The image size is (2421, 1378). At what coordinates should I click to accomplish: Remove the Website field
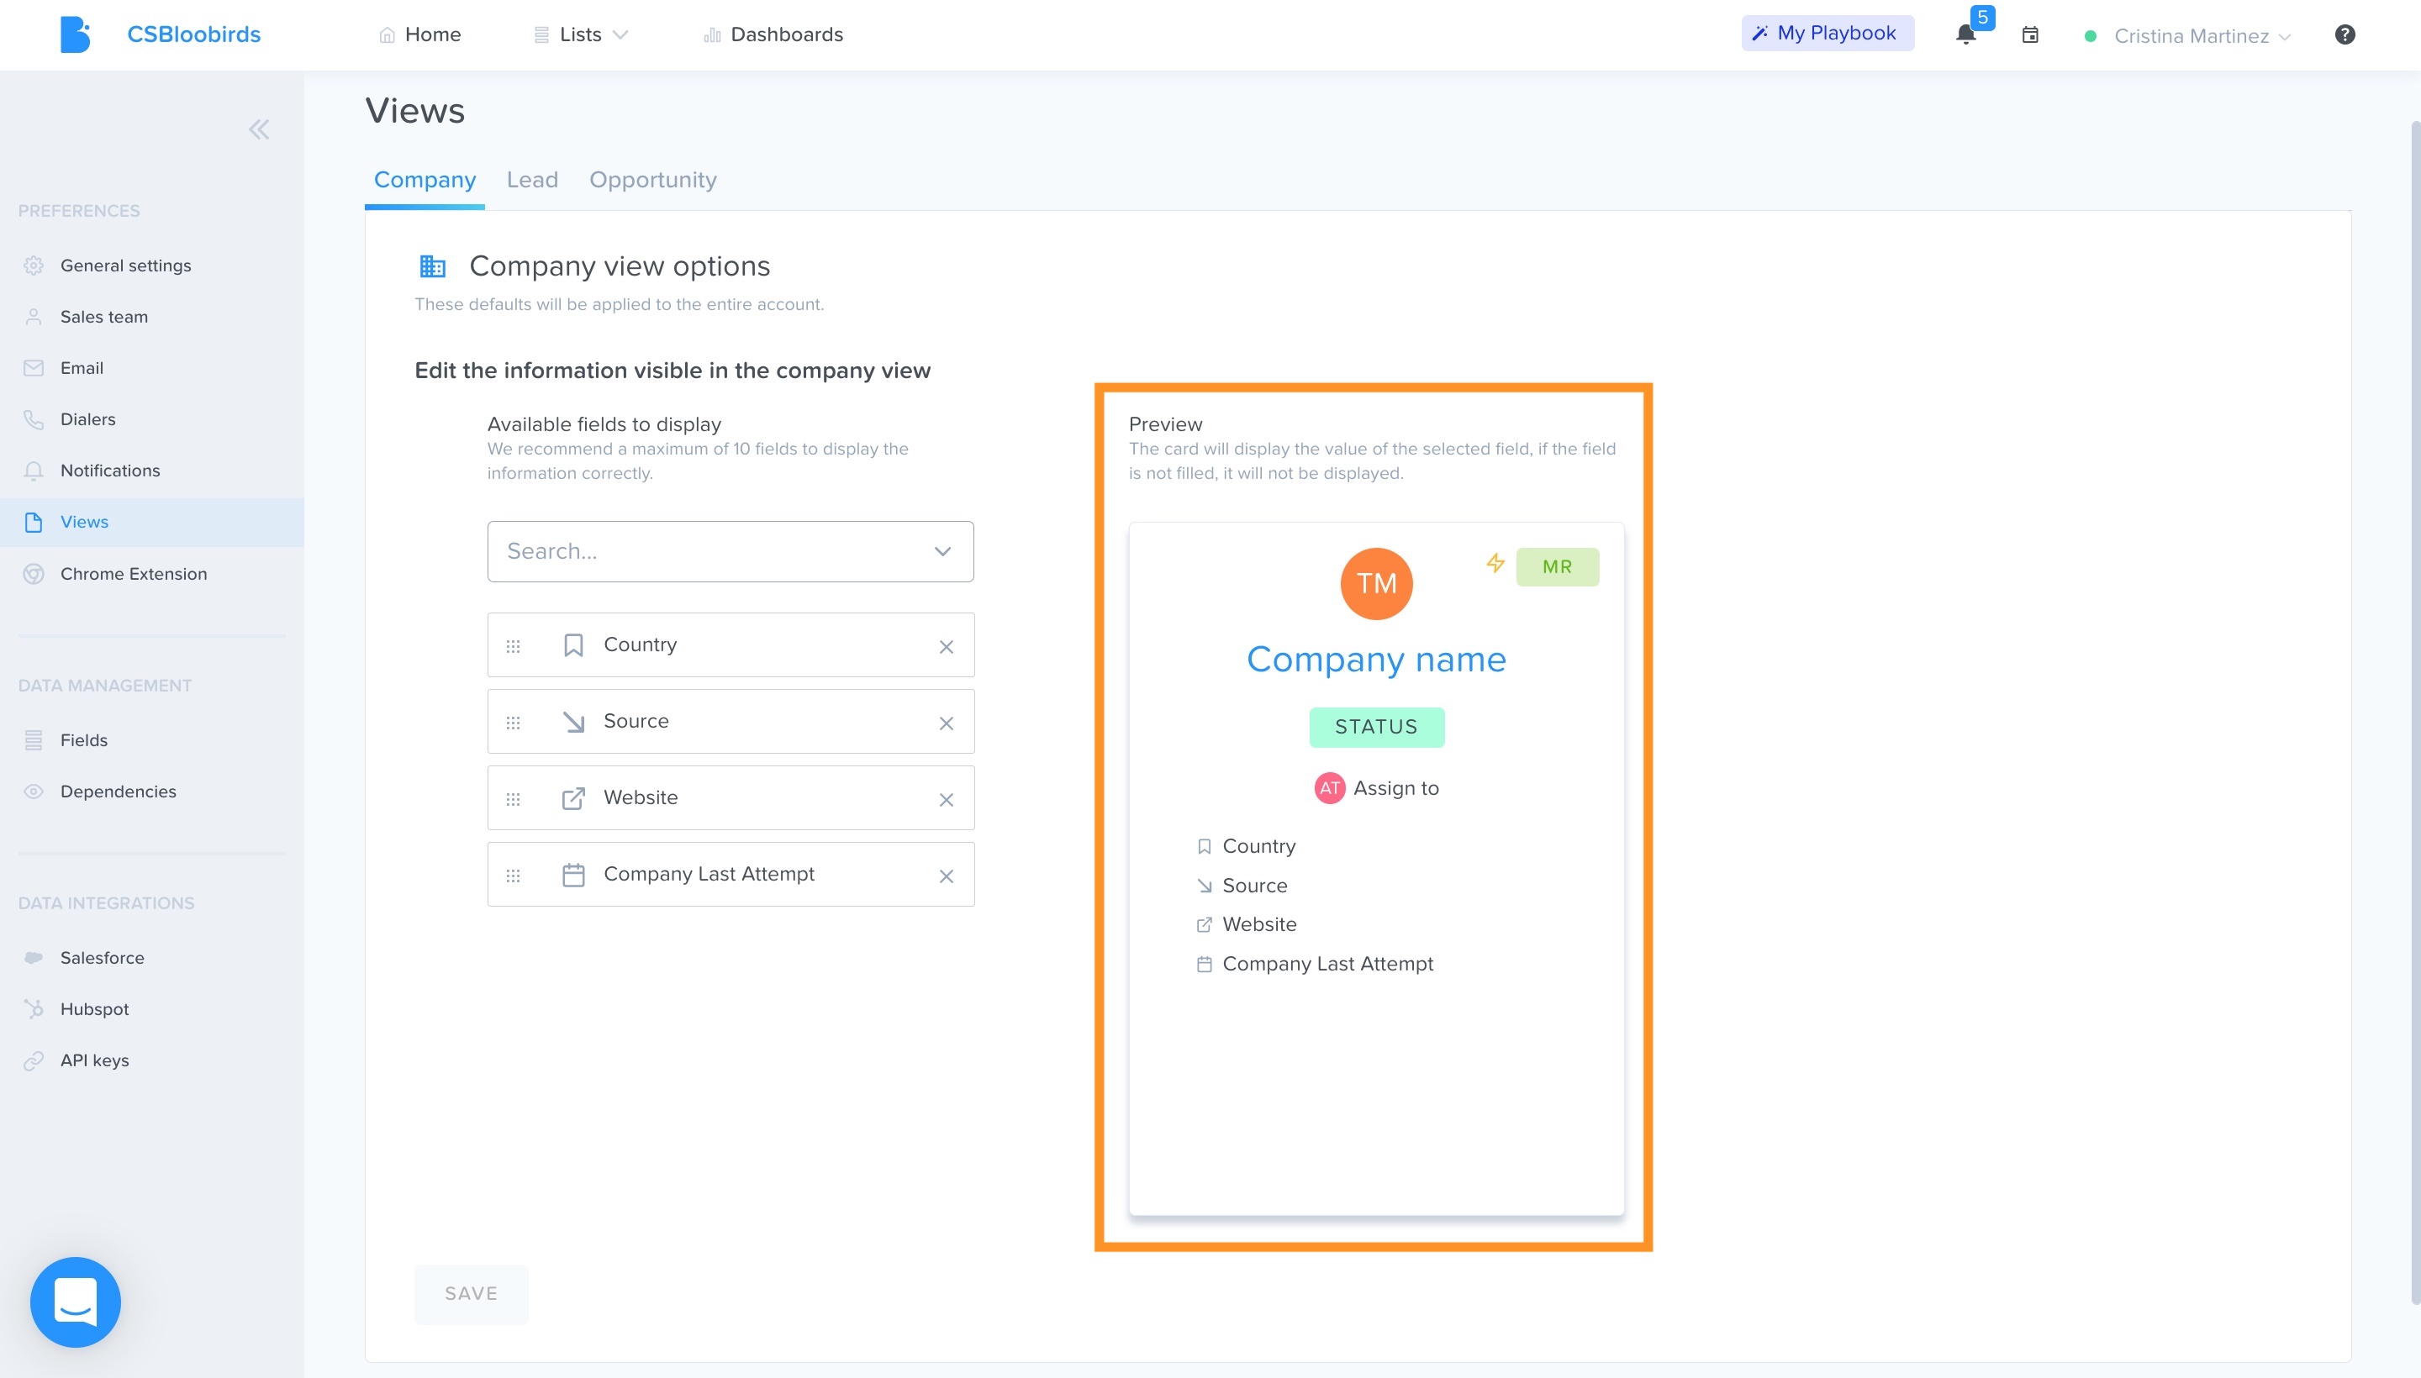pos(946,800)
